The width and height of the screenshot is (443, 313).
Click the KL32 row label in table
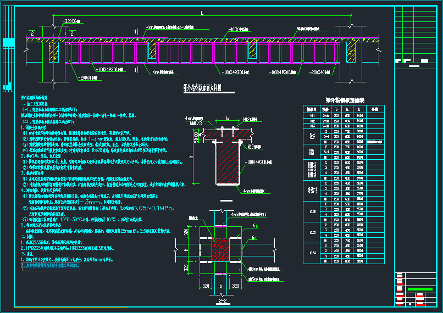312,232
